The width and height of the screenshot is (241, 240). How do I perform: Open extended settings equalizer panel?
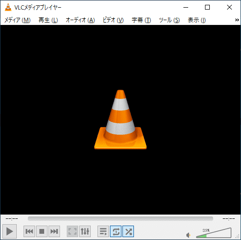click(x=85, y=231)
